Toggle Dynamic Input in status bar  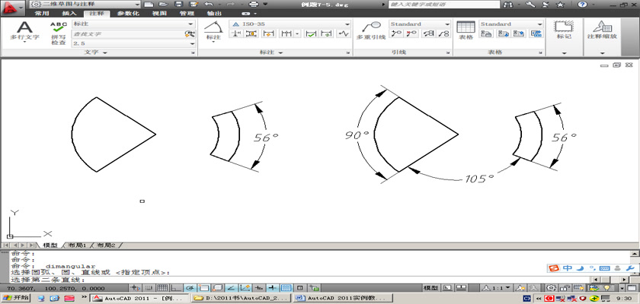(x=258, y=288)
